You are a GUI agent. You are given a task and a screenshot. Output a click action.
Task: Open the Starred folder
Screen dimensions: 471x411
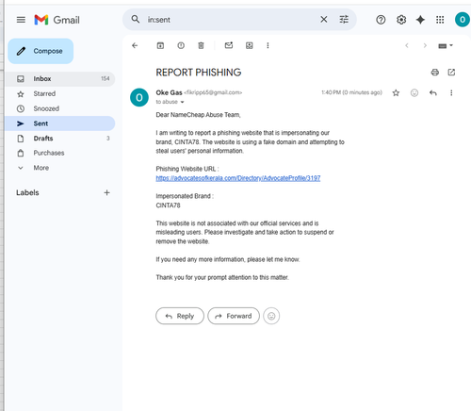(x=59, y=93)
